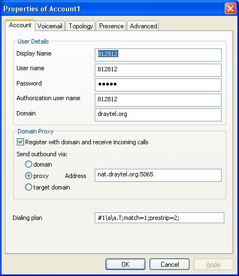Switch to the Account tab
The image size is (239, 276).
pos(20,25)
